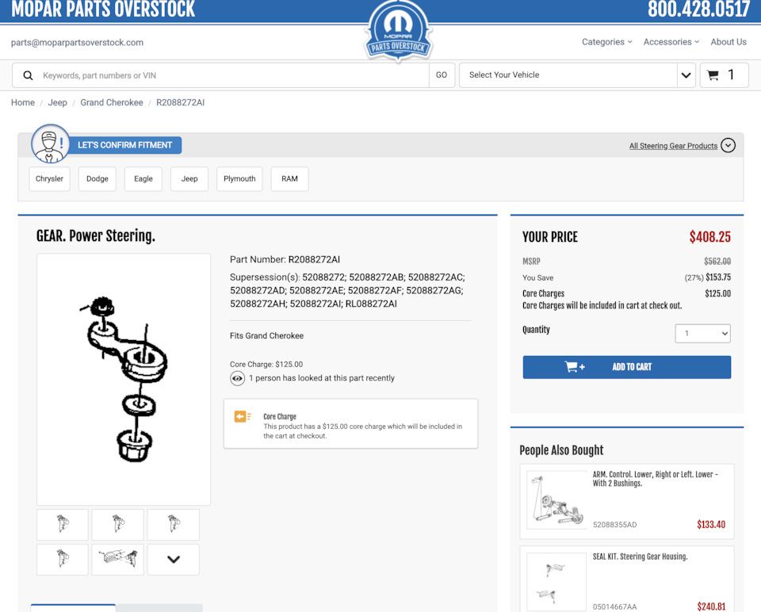Click the eye icon beside recent views
Viewport: 761px width, 612px height.
click(x=237, y=378)
